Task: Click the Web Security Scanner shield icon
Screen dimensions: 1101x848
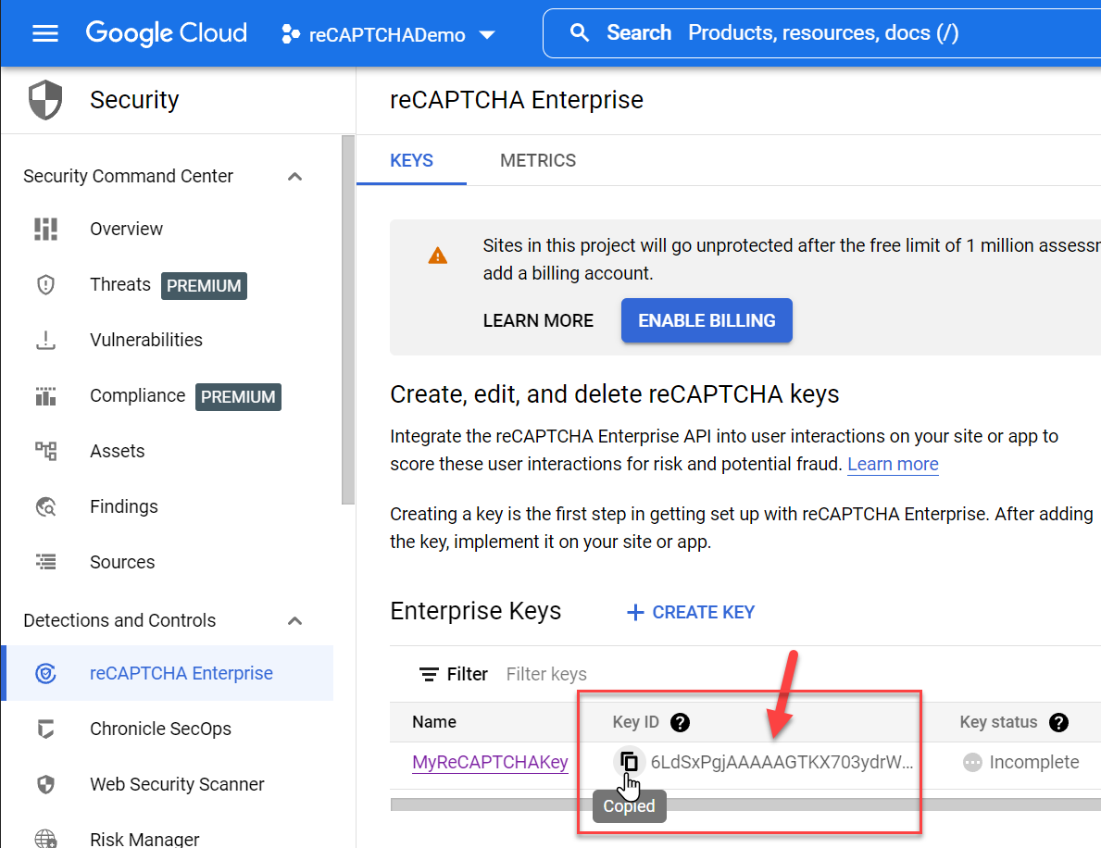Action: pos(45,784)
